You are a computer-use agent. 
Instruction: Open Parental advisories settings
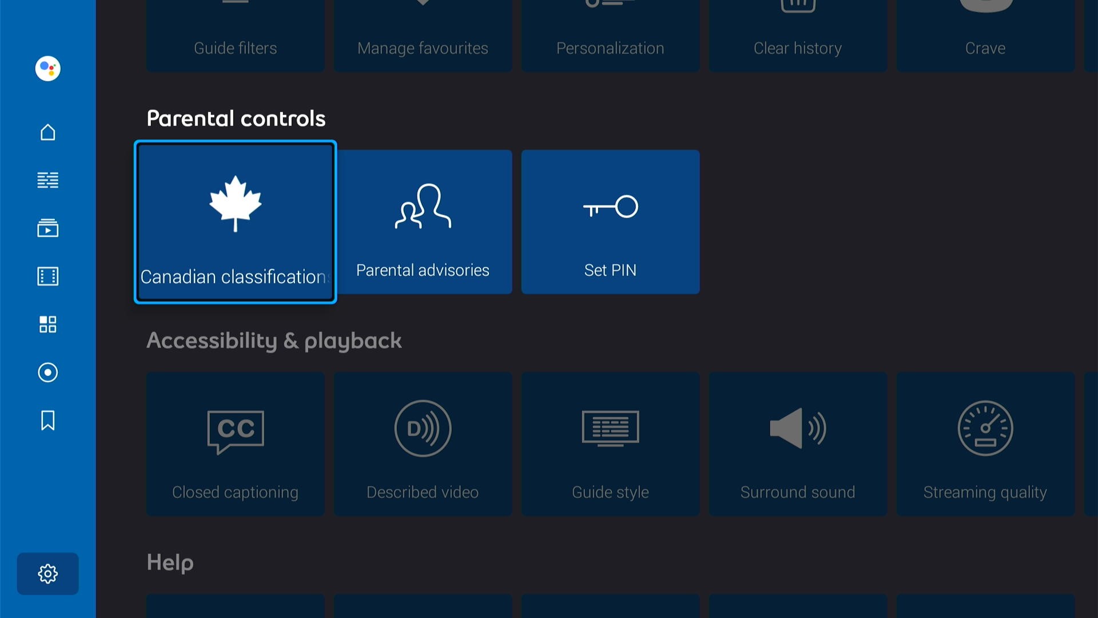[x=422, y=221]
